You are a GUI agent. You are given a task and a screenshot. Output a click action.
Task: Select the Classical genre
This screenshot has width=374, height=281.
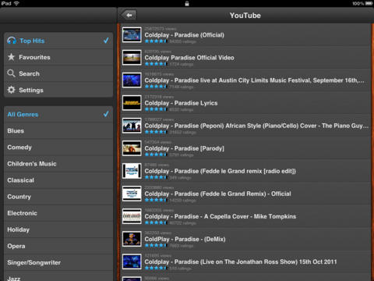pos(58,180)
